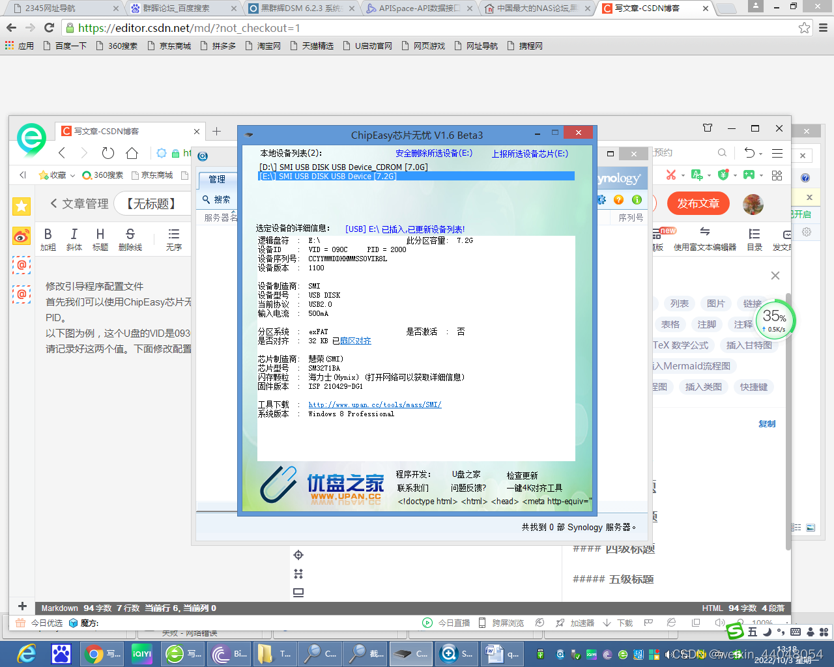Insert 图片 image from the helper panel
Viewport: 834px width, 667px height.
716,304
